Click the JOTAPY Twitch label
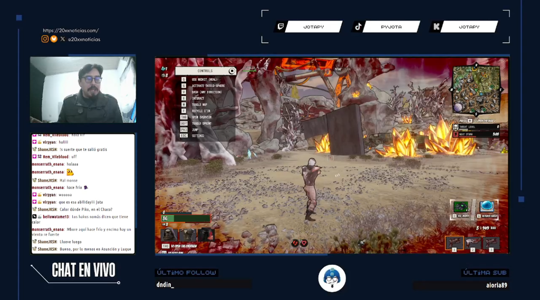The height and width of the screenshot is (300, 540). point(314,27)
